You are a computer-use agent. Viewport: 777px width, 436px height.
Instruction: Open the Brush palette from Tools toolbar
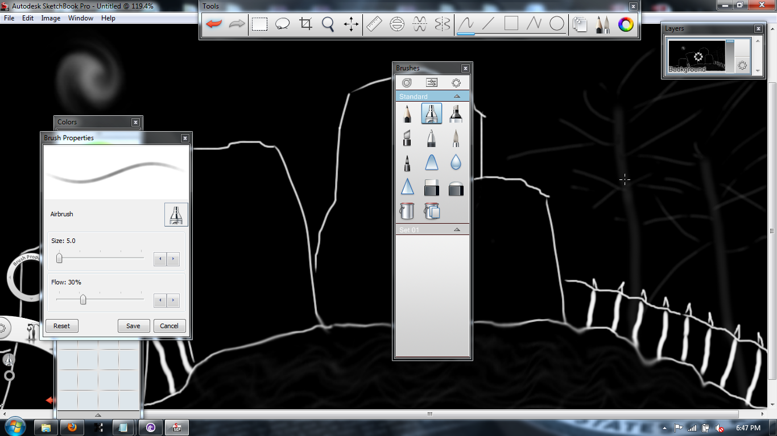[x=603, y=24]
